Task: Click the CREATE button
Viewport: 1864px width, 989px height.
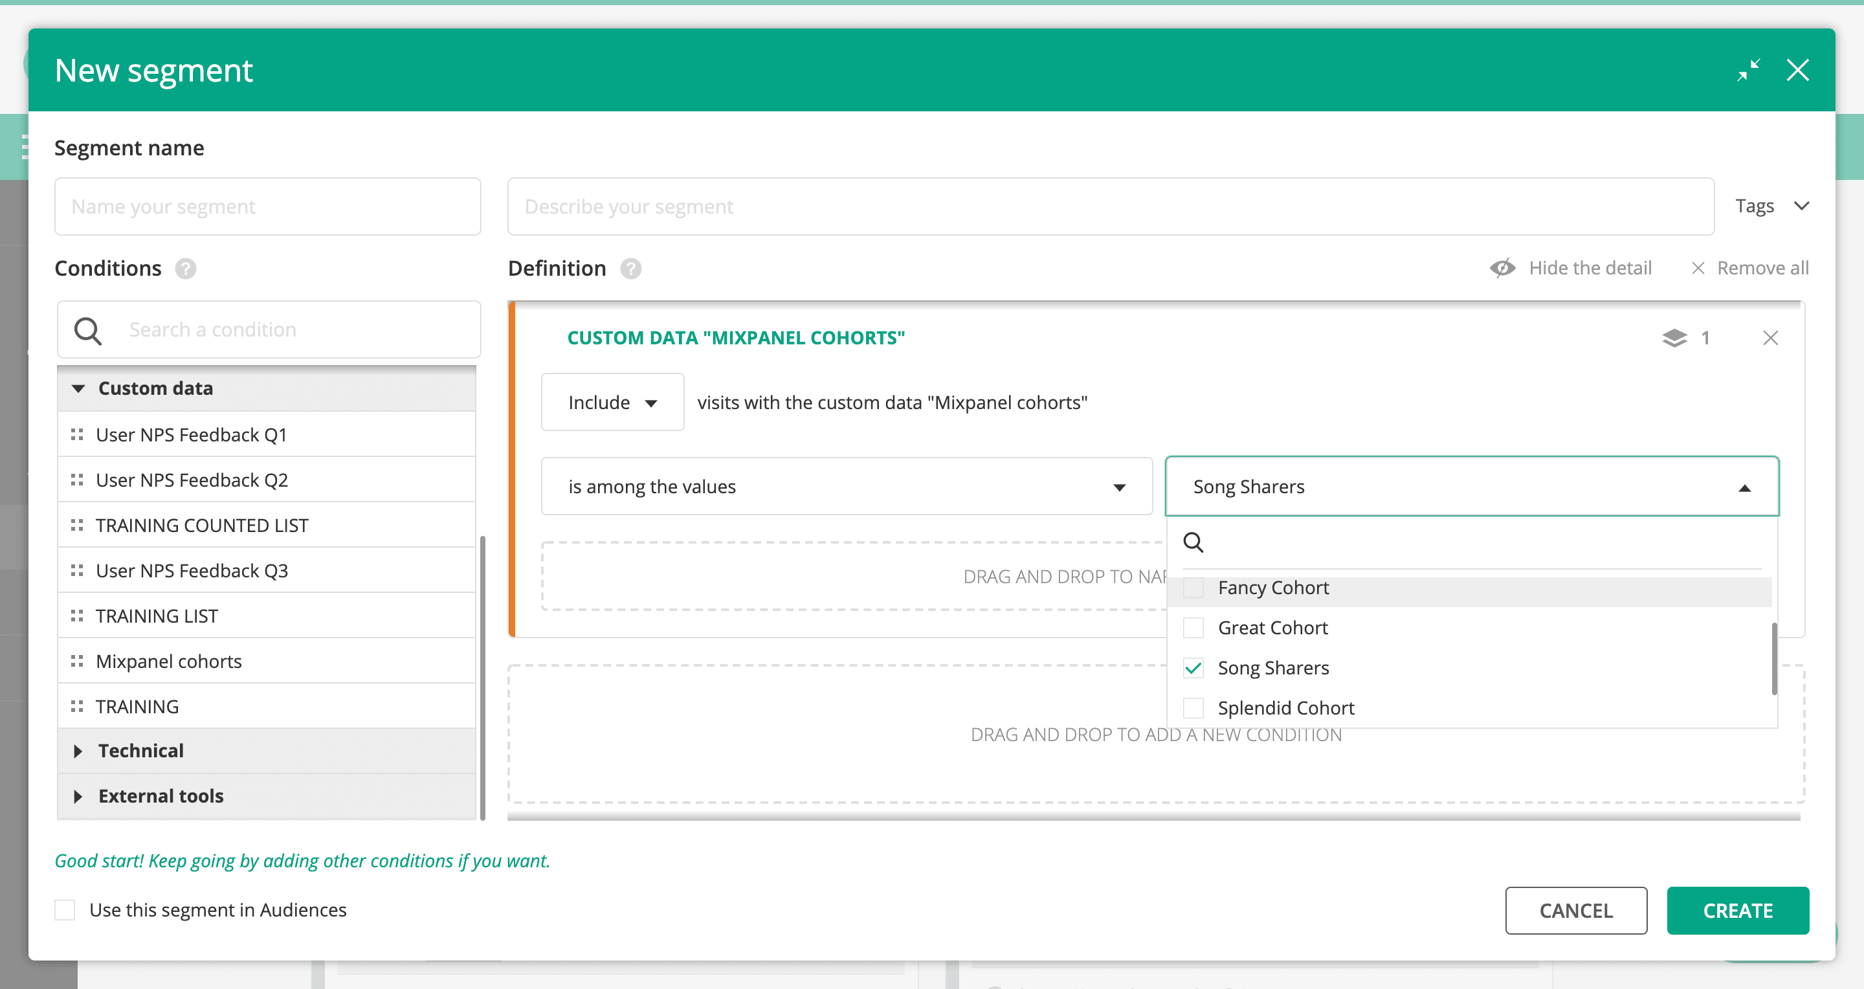Action: point(1737,911)
